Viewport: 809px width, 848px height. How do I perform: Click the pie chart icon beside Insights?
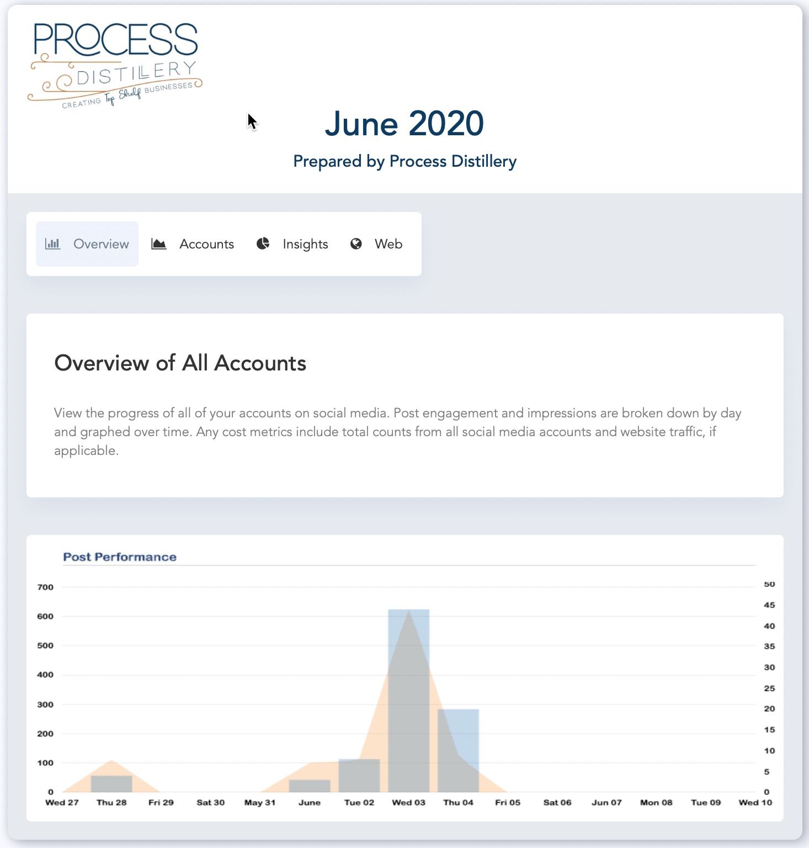click(263, 244)
